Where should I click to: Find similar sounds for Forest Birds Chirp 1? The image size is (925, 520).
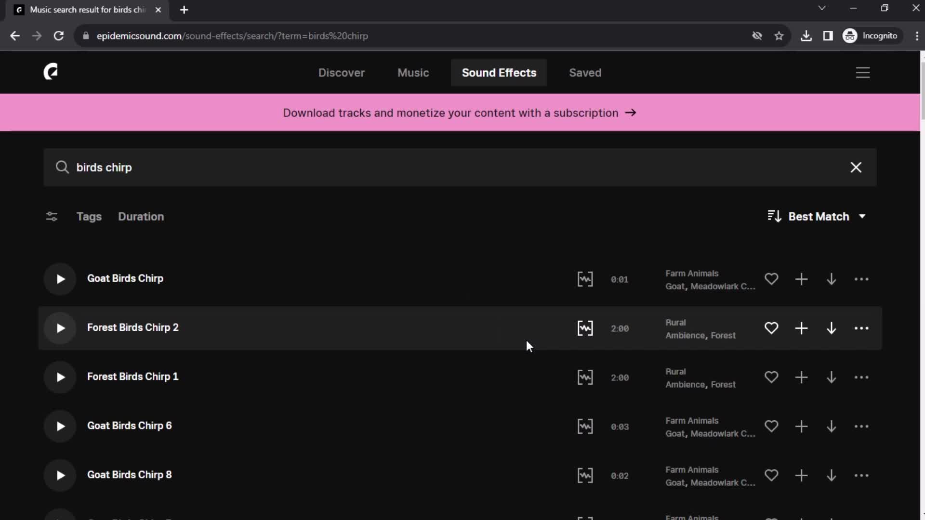point(585,377)
